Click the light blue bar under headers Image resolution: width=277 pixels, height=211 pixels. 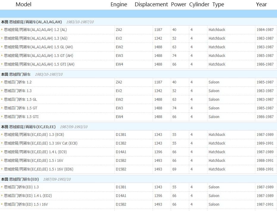coord(138,14)
